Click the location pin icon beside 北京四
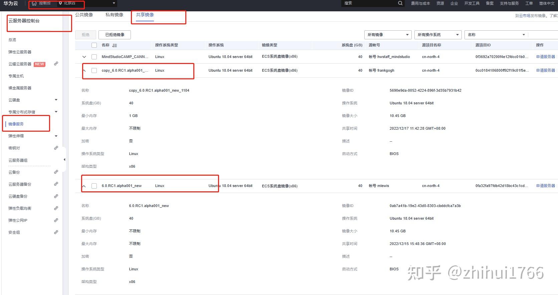The width and height of the screenshot is (558, 295). click(60, 3)
